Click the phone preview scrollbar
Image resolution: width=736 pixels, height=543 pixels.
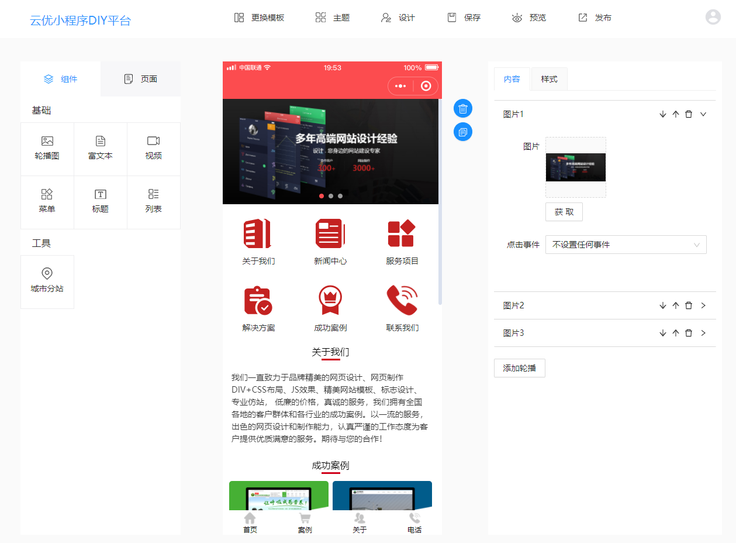(440, 202)
